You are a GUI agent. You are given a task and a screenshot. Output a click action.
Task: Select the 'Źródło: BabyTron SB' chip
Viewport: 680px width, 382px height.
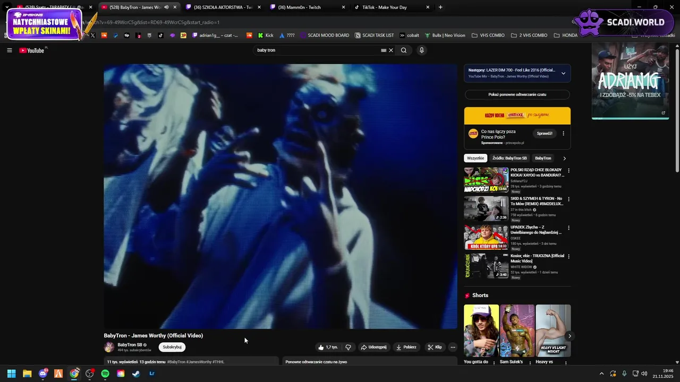(509, 158)
